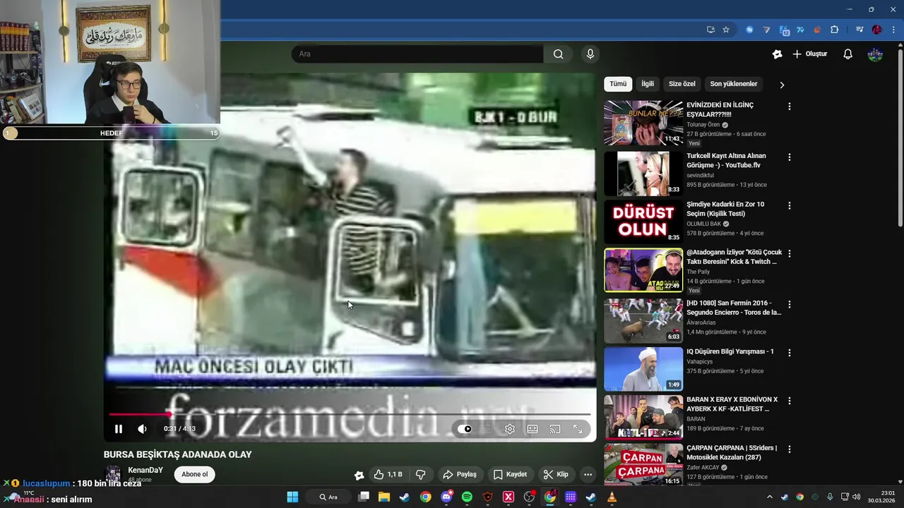Open Turkcell Kayıt Altına Alınan Görüşme title

coord(726,161)
